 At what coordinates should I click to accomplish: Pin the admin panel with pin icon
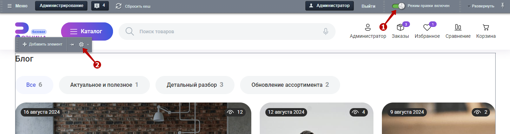503,6
